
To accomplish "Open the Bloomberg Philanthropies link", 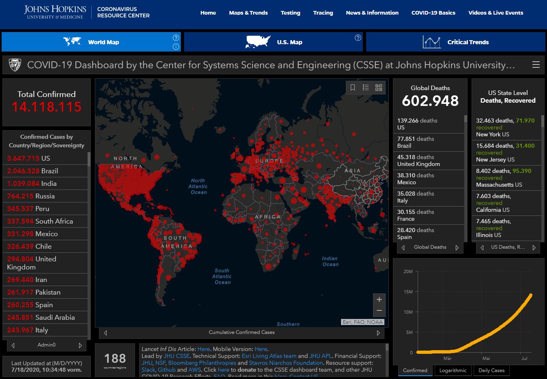I will [x=202, y=363].
